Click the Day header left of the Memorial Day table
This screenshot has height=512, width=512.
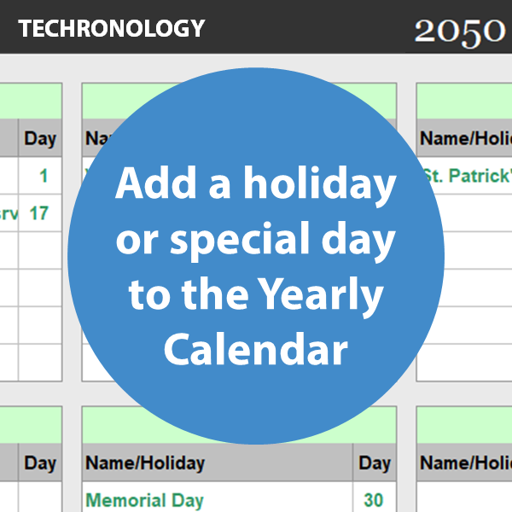[x=39, y=463]
